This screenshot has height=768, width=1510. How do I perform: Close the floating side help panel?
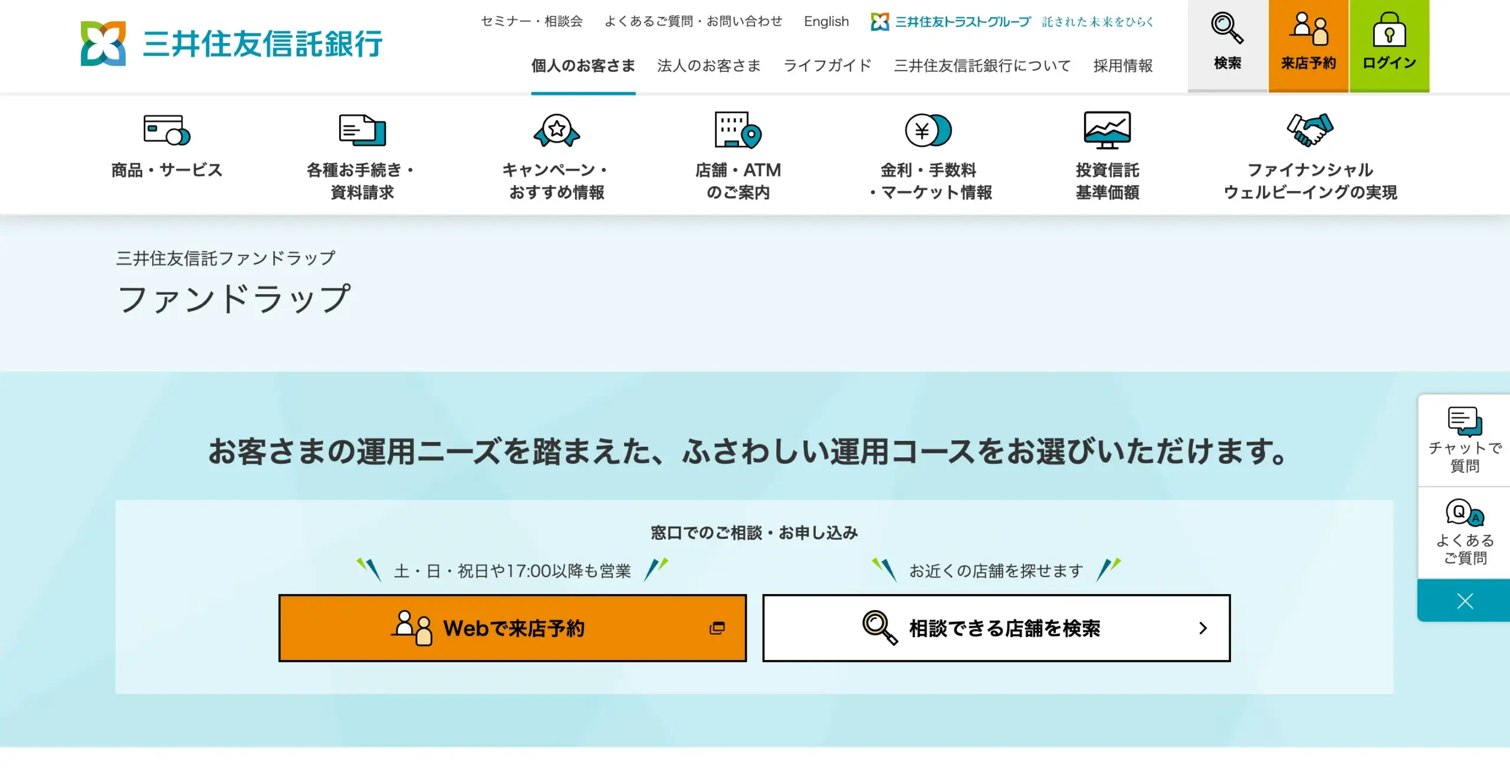(1465, 601)
